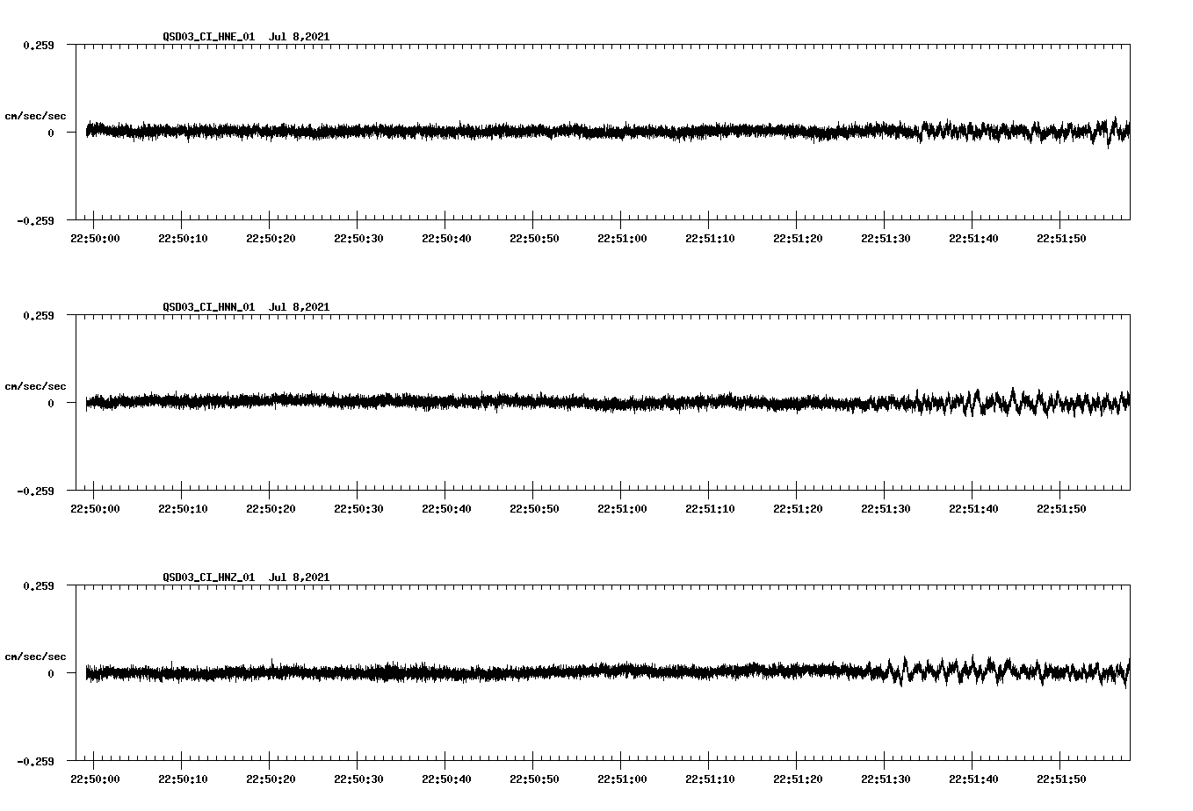Select the -0.259 lower amplitude value on HNZ plot
Screen dimensions: 1193x811
tap(36, 760)
